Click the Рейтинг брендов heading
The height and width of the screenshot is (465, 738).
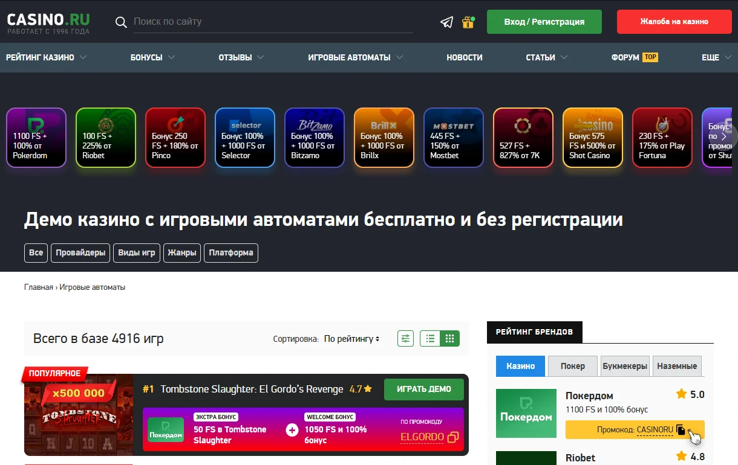(x=534, y=332)
